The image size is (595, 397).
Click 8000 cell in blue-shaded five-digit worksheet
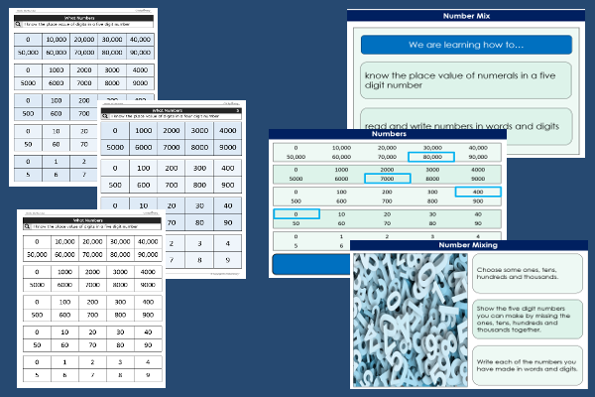(x=112, y=82)
